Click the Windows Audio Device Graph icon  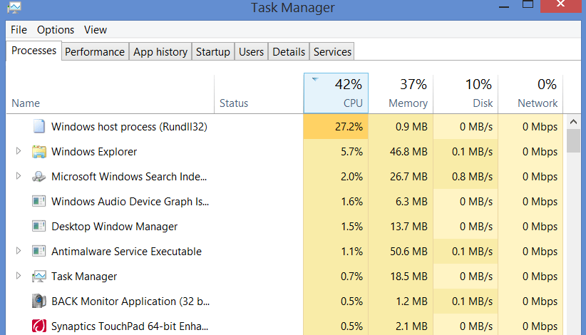pyautogui.click(x=39, y=202)
